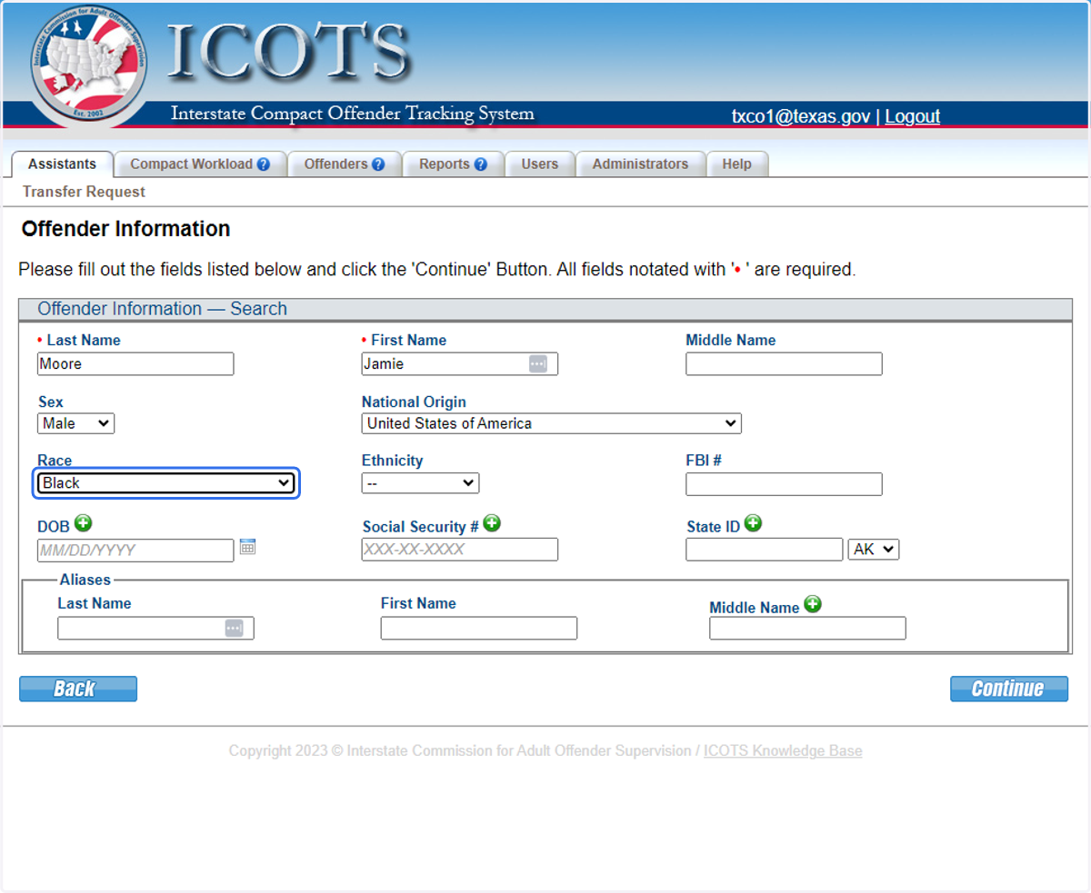Screen dimensions: 1091x893
Task: Open the Ethnicity dropdown
Action: (x=420, y=483)
